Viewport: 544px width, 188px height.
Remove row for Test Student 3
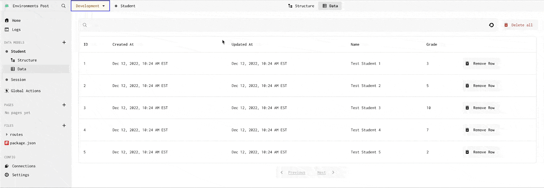click(x=480, y=108)
